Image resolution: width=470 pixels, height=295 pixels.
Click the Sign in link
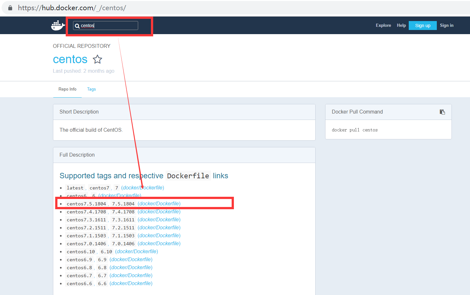(447, 26)
